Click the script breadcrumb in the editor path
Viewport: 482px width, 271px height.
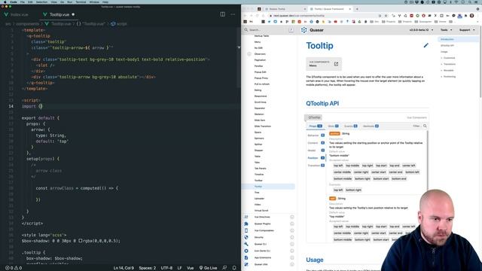[x=119, y=23]
